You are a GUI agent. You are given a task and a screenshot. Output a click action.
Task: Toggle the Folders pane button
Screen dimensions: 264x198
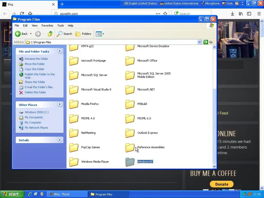tap(83, 34)
